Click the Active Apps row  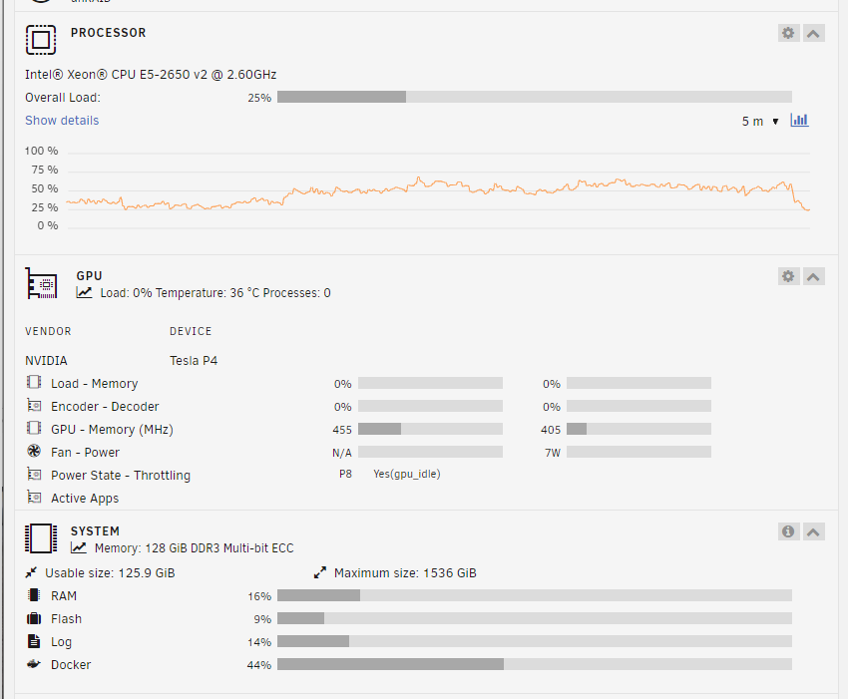tap(85, 498)
